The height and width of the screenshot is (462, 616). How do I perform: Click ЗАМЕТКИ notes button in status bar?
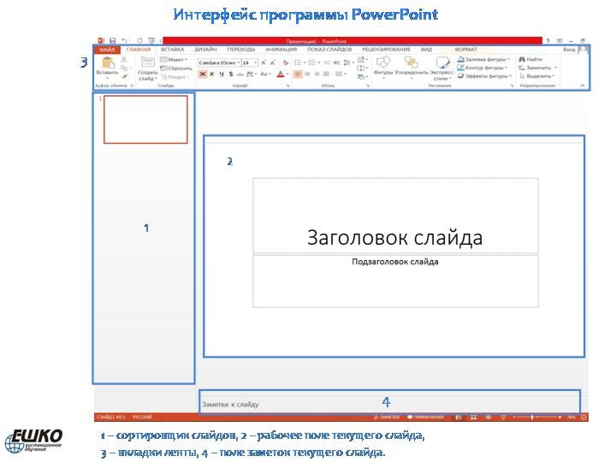tap(387, 418)
